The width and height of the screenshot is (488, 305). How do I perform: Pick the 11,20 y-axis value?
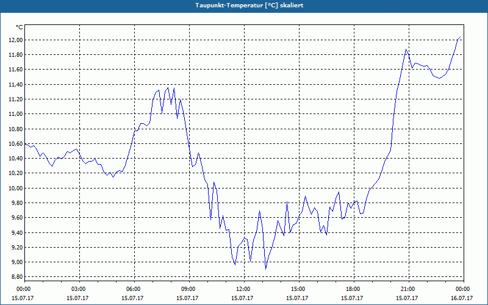(x=16, y=99)
